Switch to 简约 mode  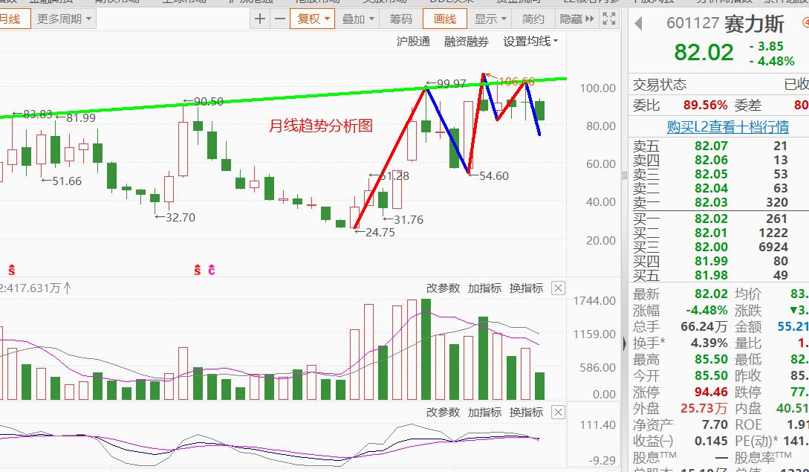pyautogui.click(x=533, y=19)
